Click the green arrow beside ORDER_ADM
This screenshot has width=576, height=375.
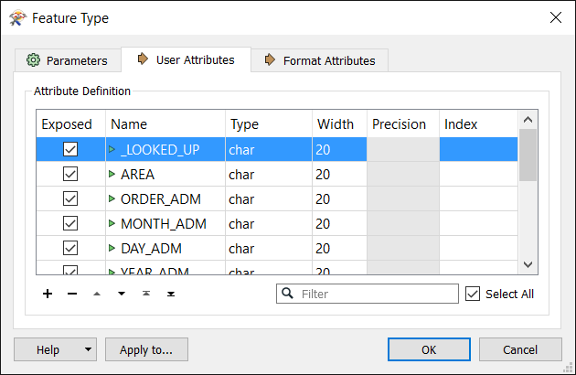(x=112, y=198)
